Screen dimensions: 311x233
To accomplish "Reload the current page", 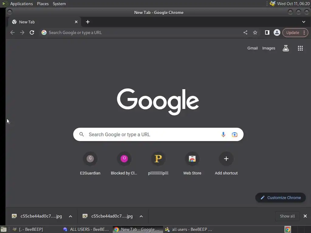I will (32, 32).
